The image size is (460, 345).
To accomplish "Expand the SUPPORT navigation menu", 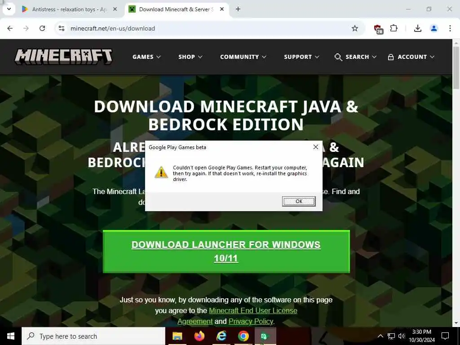I will tap(301, 57).
